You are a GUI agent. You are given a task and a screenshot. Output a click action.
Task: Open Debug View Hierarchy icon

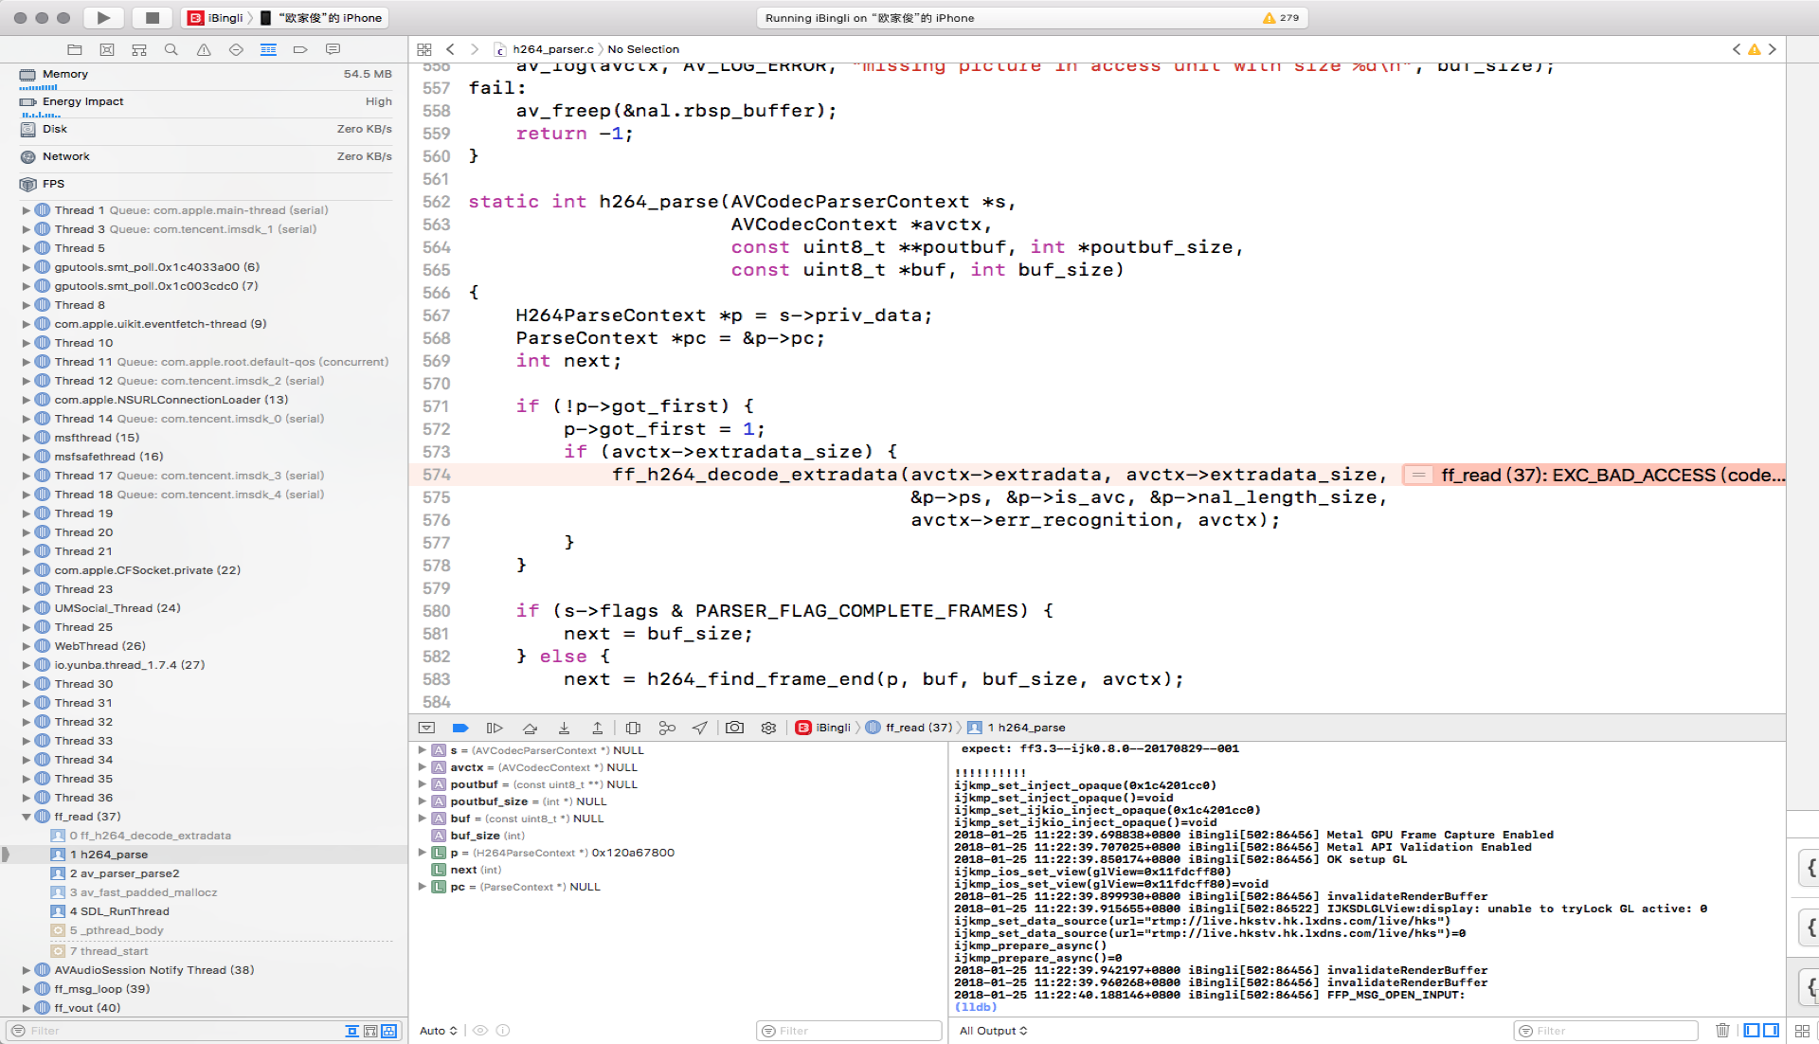coord(633,728)
